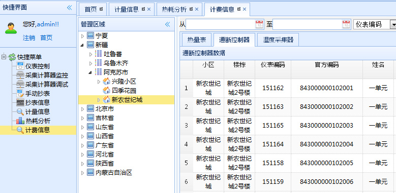Open 抄表信息 in the quick menu
Screen dimensions: 396x193
point(33,103)
